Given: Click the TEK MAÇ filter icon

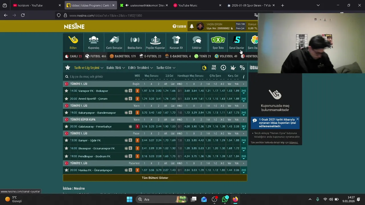Looking at the screenshot, I should [x=214, y=68].
